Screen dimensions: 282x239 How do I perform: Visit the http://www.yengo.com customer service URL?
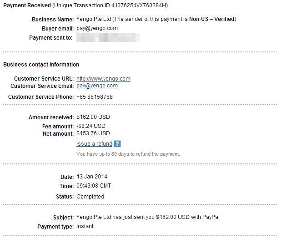[x=103, y=79]
